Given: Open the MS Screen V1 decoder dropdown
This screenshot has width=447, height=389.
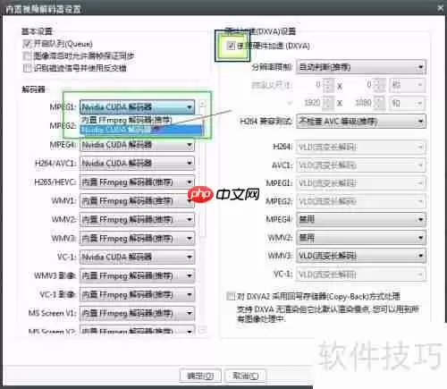Looking at the screenshot, I should (x=138, y=313).
